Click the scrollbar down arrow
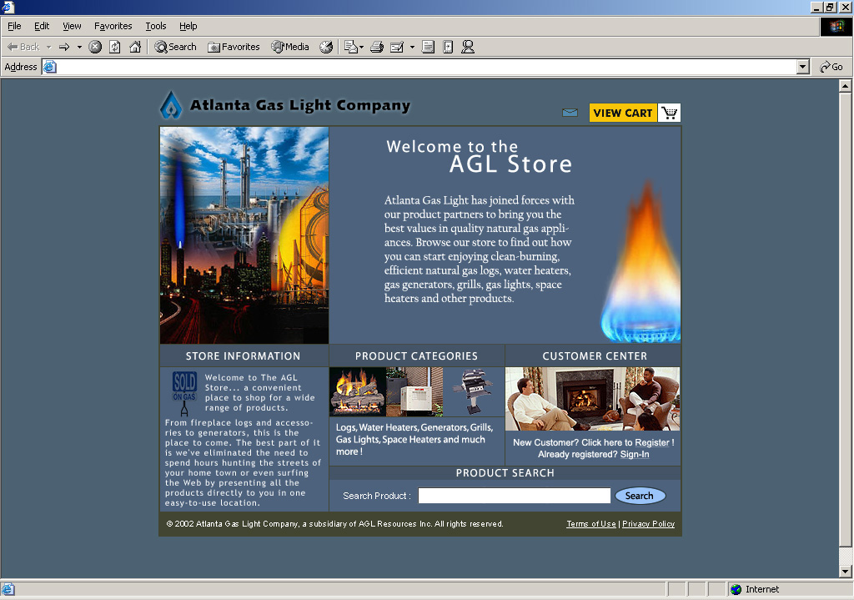Viewport: 854px width, 600px height. [845, 572]
